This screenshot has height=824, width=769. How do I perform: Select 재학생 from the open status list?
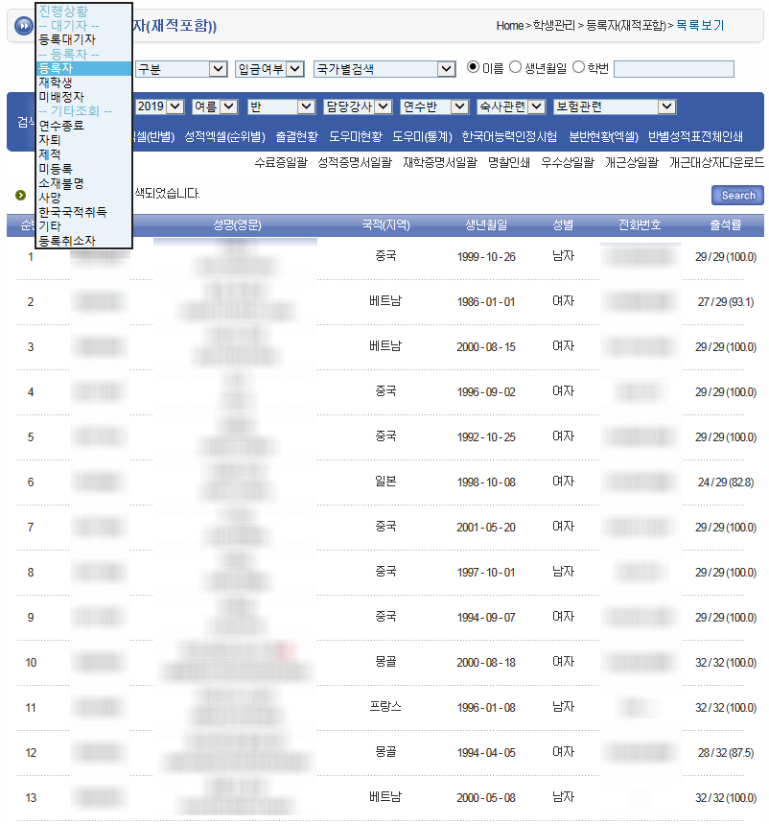56,83
